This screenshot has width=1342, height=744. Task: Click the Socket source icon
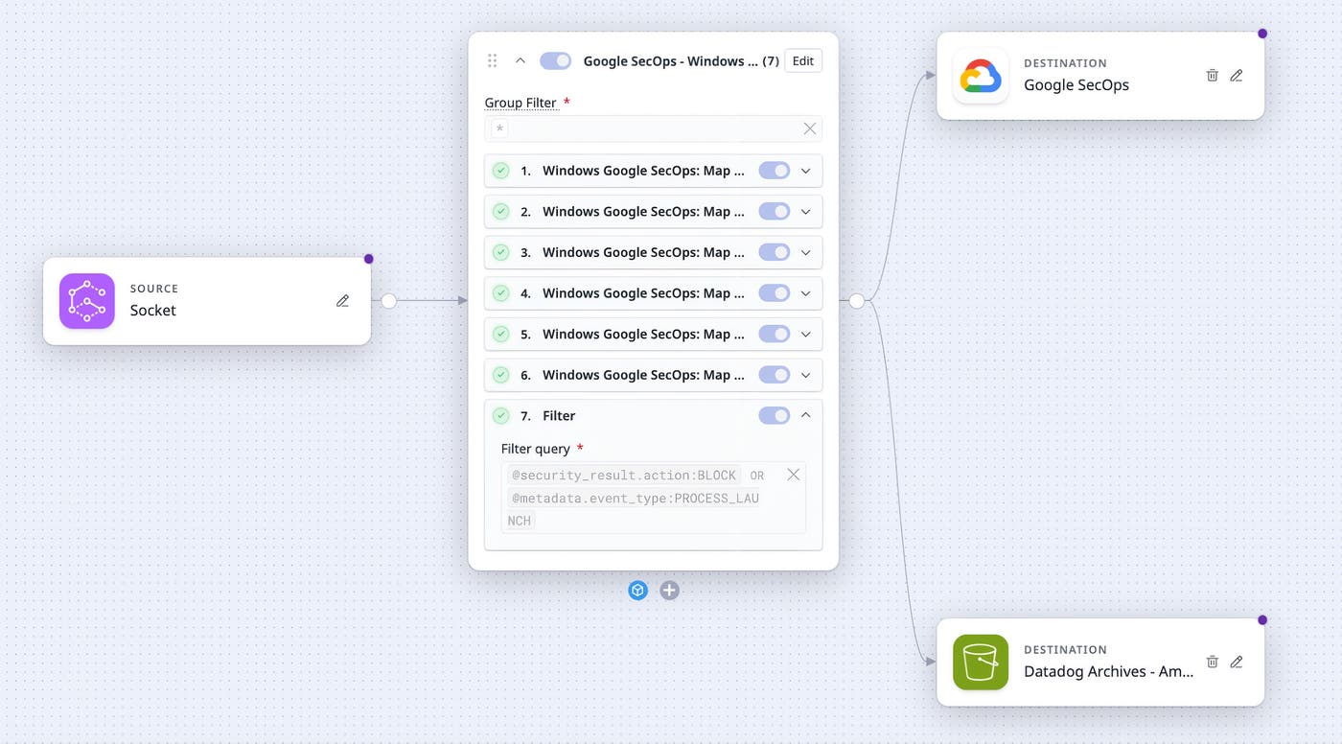coord(87,301)
